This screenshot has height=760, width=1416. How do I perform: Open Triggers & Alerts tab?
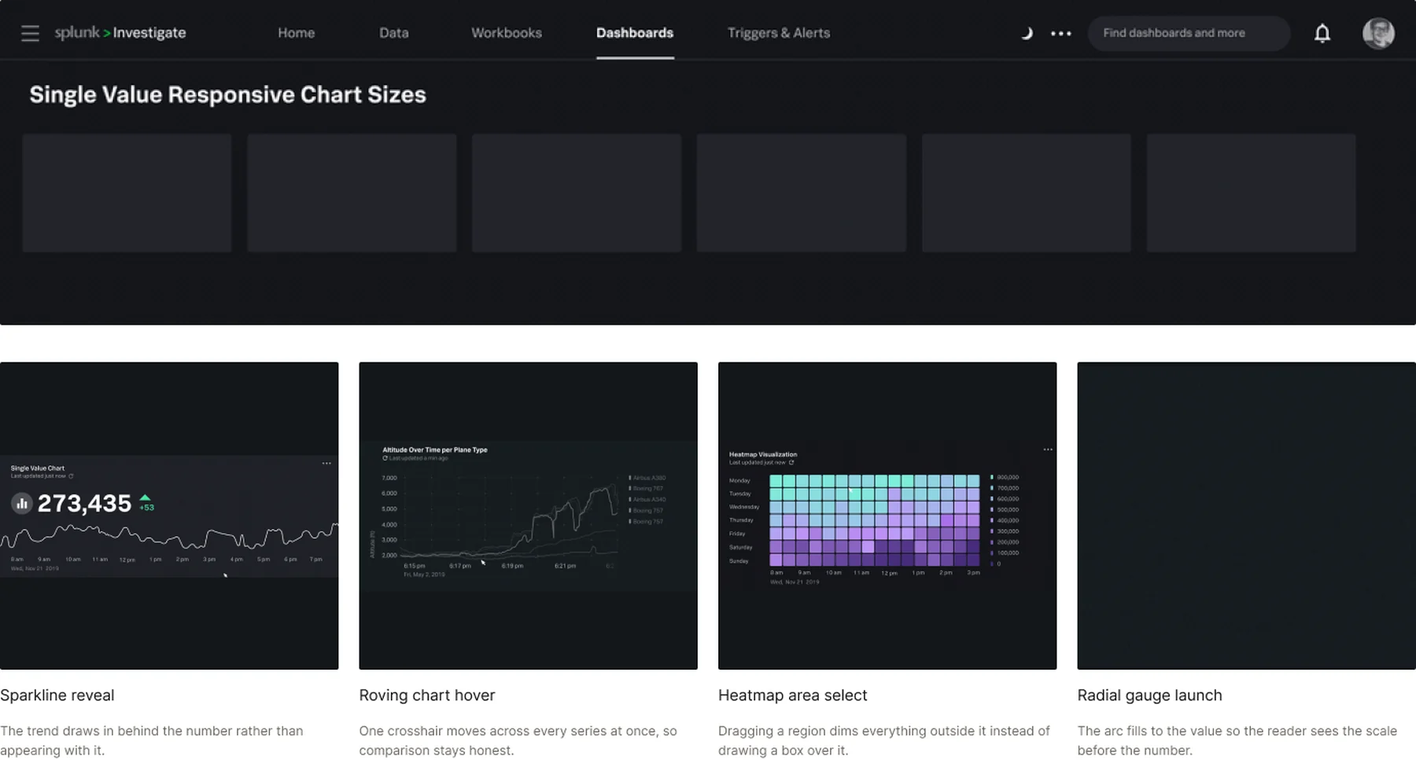pos(779,33)
